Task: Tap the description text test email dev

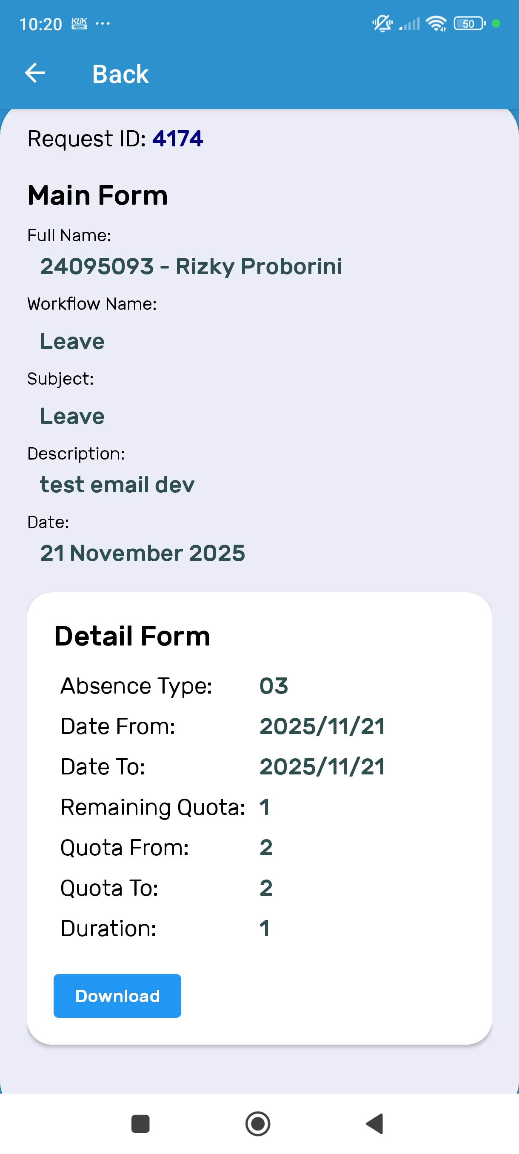Action: [x=117, y=485]
